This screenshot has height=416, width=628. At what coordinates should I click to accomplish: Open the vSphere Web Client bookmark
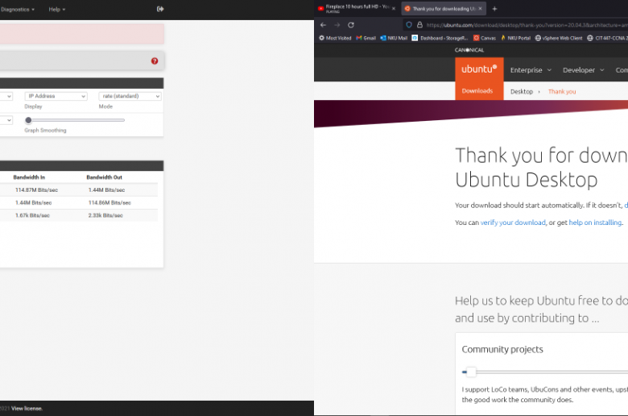pyautogui.click(x=559, y=38)
